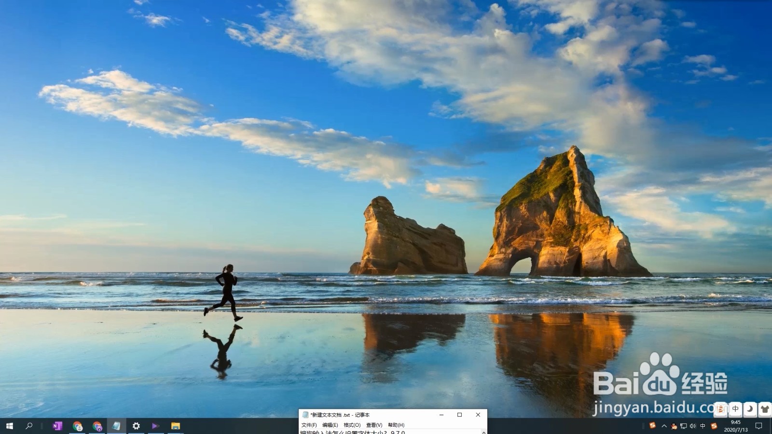This screenshot has width=772, height=434.
Task: Open the first Chrome profile icon on taskbar
Action: pos(77,426)
